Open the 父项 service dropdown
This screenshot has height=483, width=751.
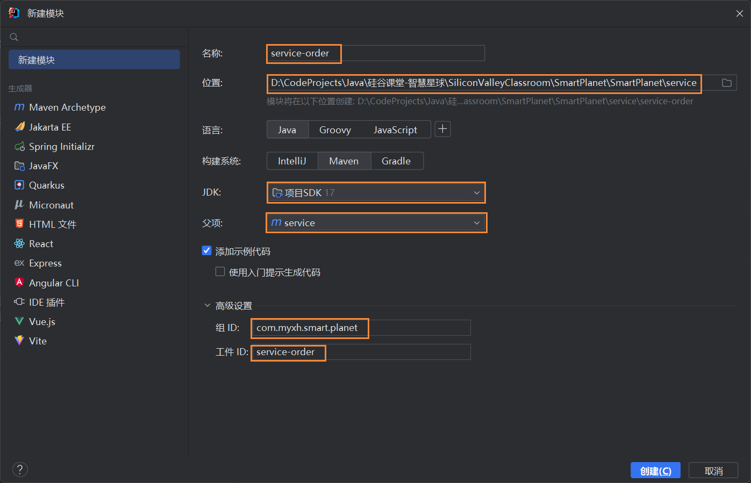pyautogui.click(x=376, y=222)
